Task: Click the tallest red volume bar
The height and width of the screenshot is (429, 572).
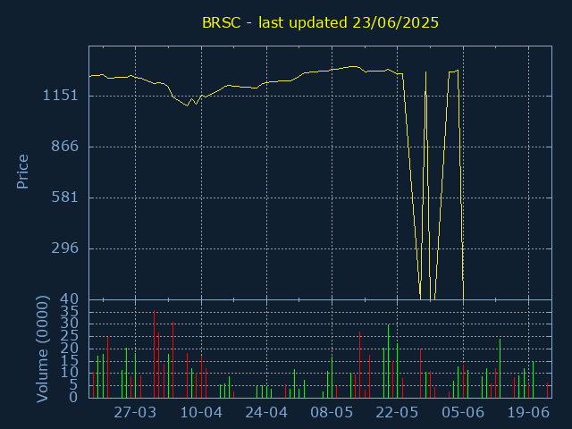Action: (154, 354)
